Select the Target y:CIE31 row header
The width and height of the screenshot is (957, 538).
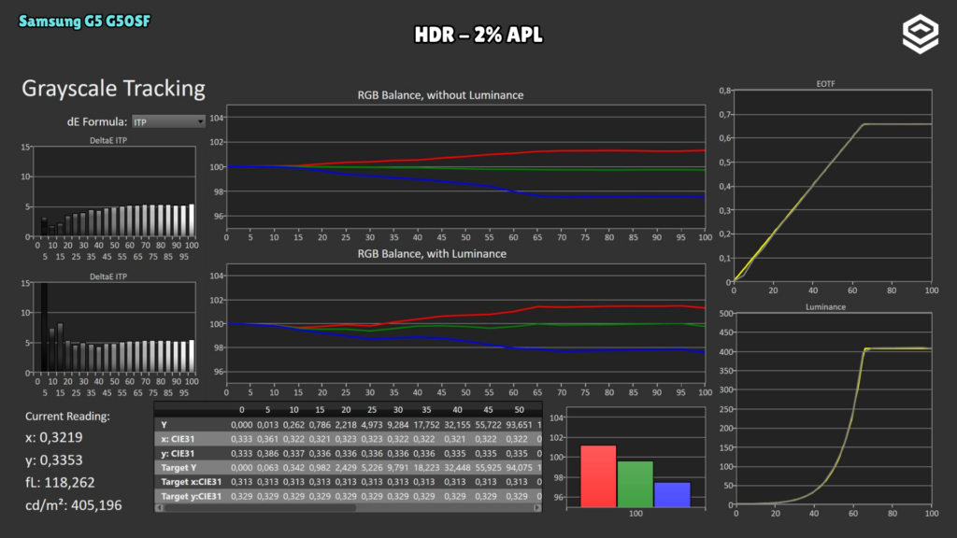point(192,496)
